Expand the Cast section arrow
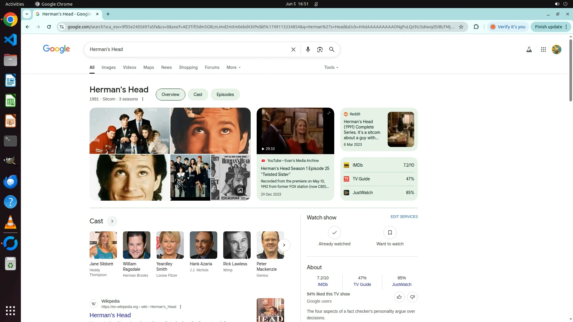This screenshot has height=322, width=573. click(112, 221)
